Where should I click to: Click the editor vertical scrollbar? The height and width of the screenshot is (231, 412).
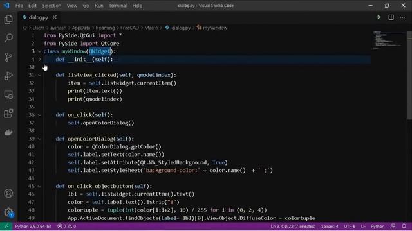pos(409,76)
